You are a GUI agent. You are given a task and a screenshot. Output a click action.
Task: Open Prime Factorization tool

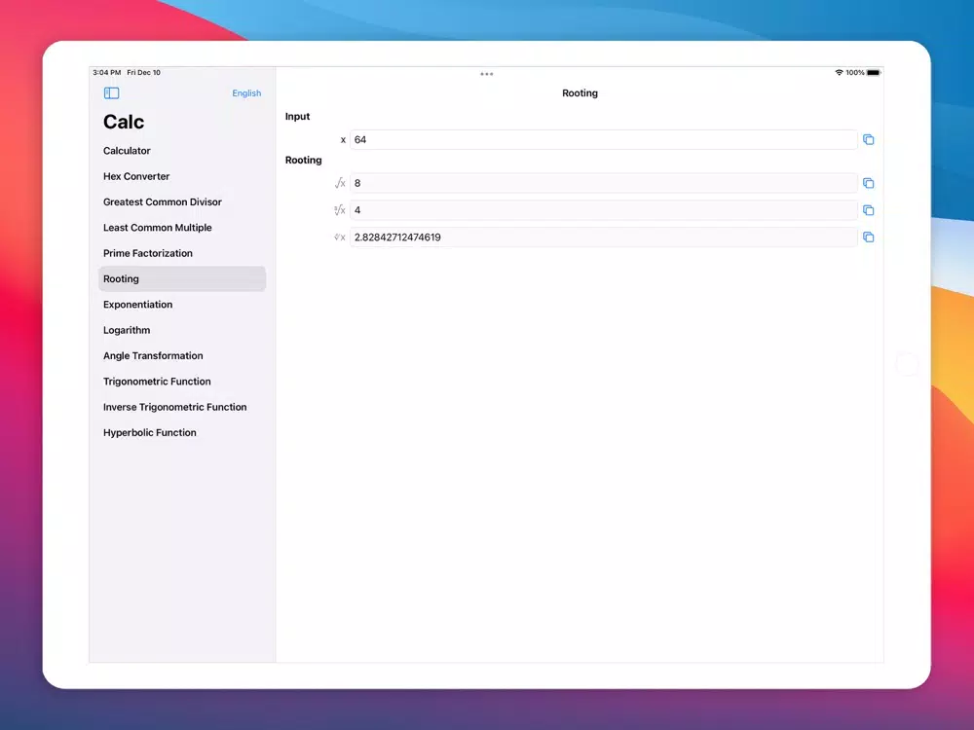pyautogui.click(x=182, y=253)
